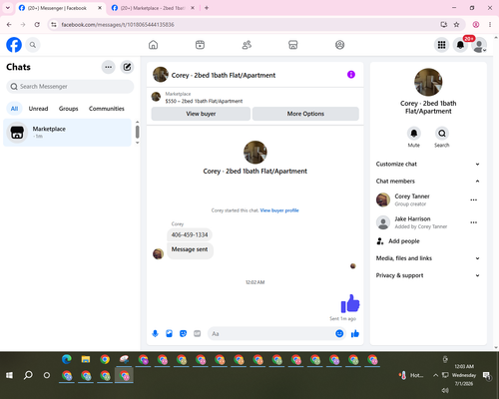Click the View buyer button
Screen dimensions: 499x399
point(201,114)
